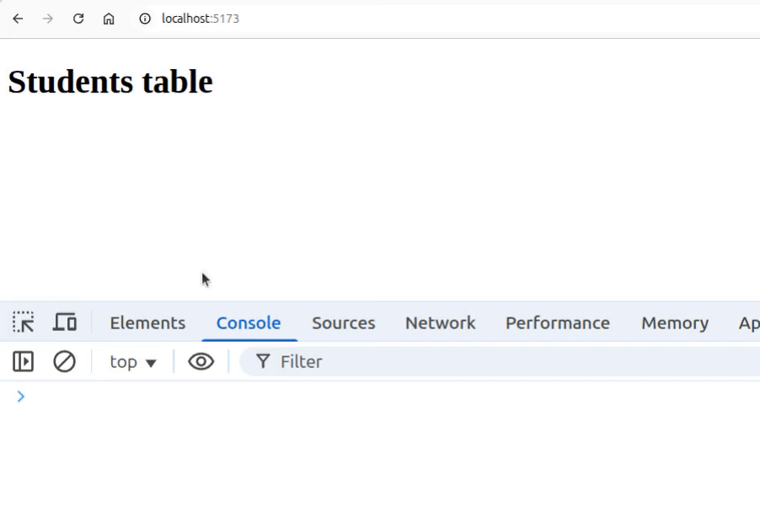Open the Memory panel
This screenshot has width=760, height=522.
point(674,322)
